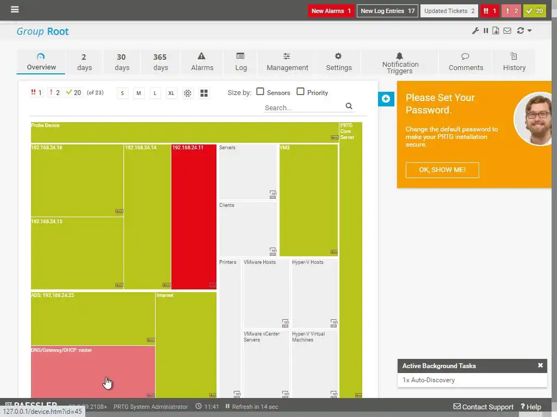
Task: Open the Management tab
Action: pyautogui.click(x=287, y=62)
